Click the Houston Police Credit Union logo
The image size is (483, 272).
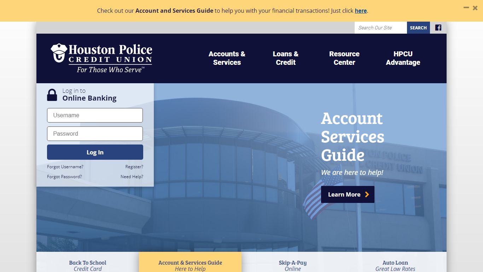[x=101, y=58]
